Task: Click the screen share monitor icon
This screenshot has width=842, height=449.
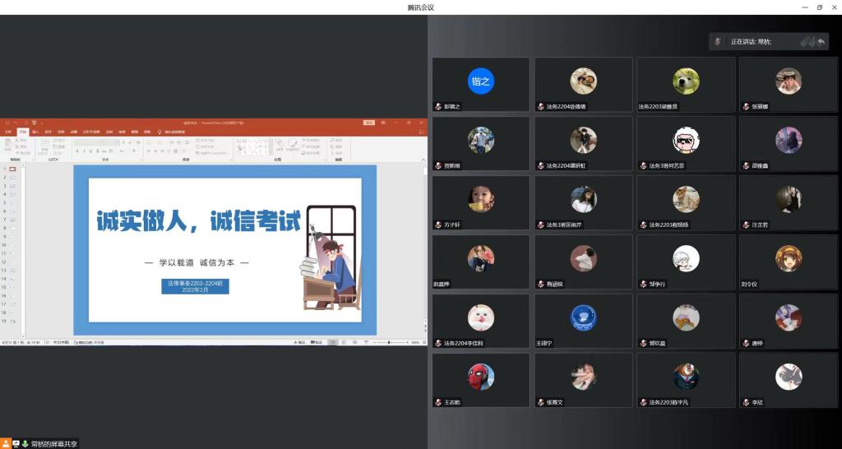Action: [16, 443]
